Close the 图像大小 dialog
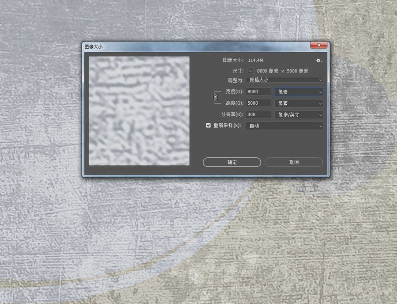397x304 pixels. 319,45
